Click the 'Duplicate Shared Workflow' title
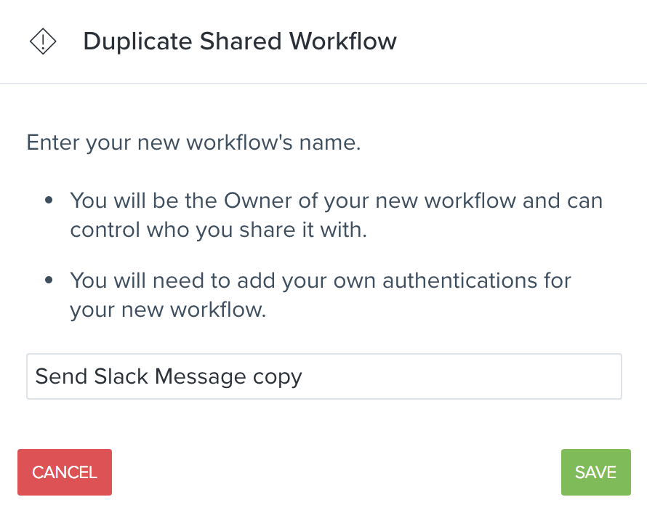This screenshot has height=513, width=647. 240,41
